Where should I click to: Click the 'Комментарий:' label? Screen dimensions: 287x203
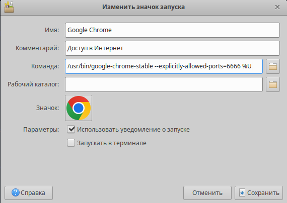tap(37, 48)
